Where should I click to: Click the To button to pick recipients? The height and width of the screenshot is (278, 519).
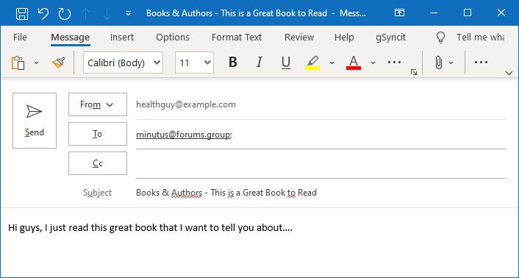tap(98, 134)
